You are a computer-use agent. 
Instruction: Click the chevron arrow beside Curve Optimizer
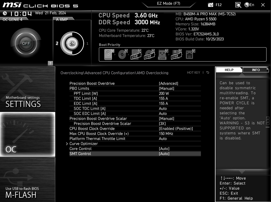click(x=67, y=144)
